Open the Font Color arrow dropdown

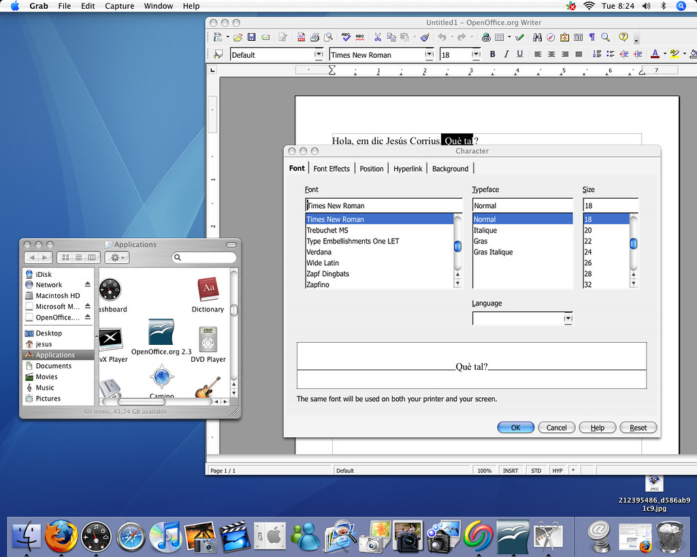tap(665, 54)
